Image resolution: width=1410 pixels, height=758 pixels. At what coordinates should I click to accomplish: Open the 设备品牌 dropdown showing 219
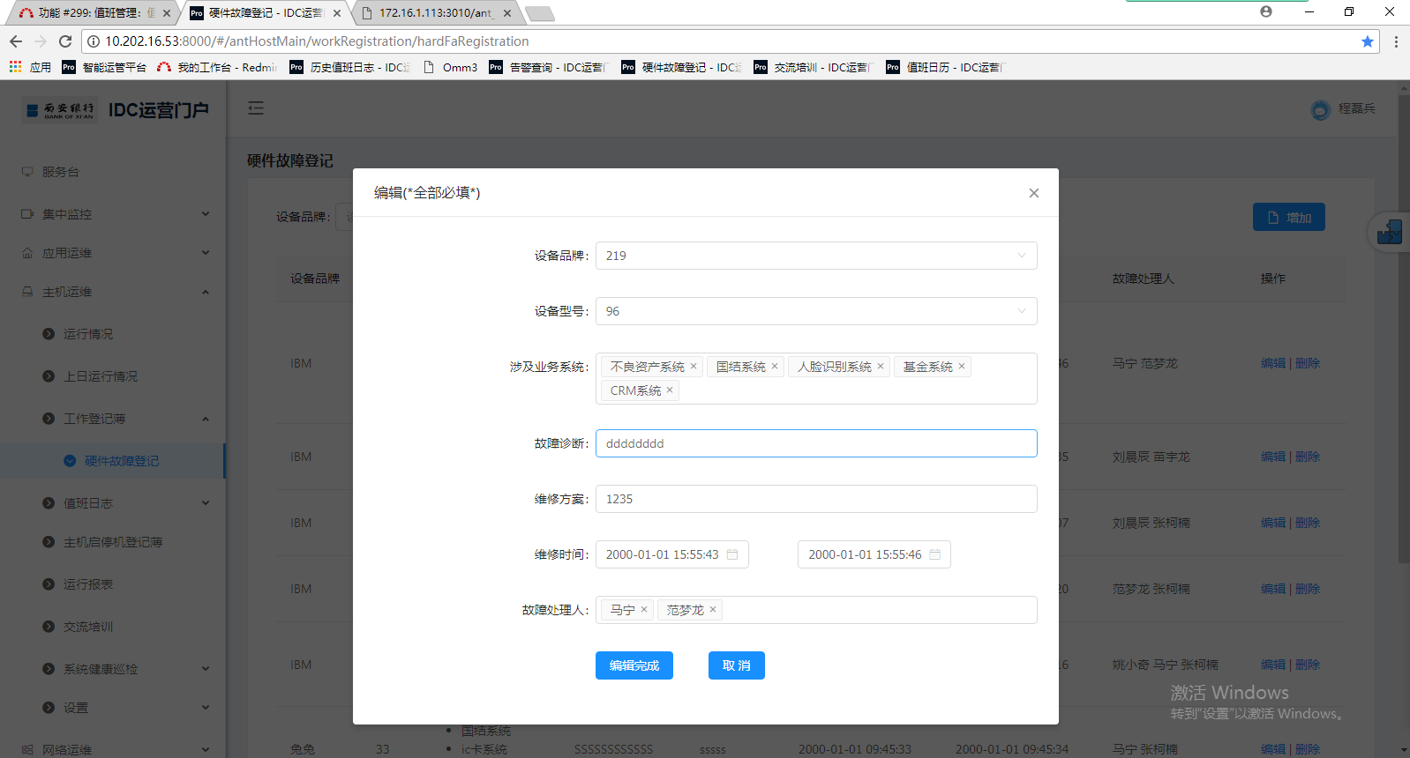click(816, 256)
